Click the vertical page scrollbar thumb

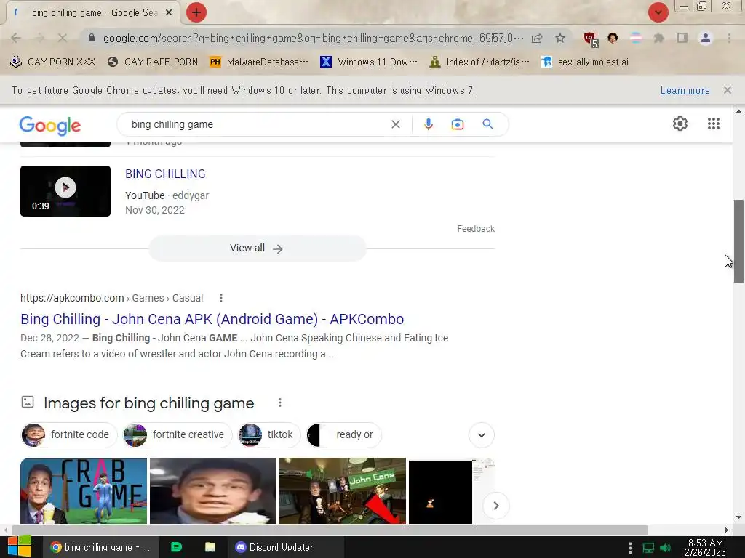pos(738,241)
